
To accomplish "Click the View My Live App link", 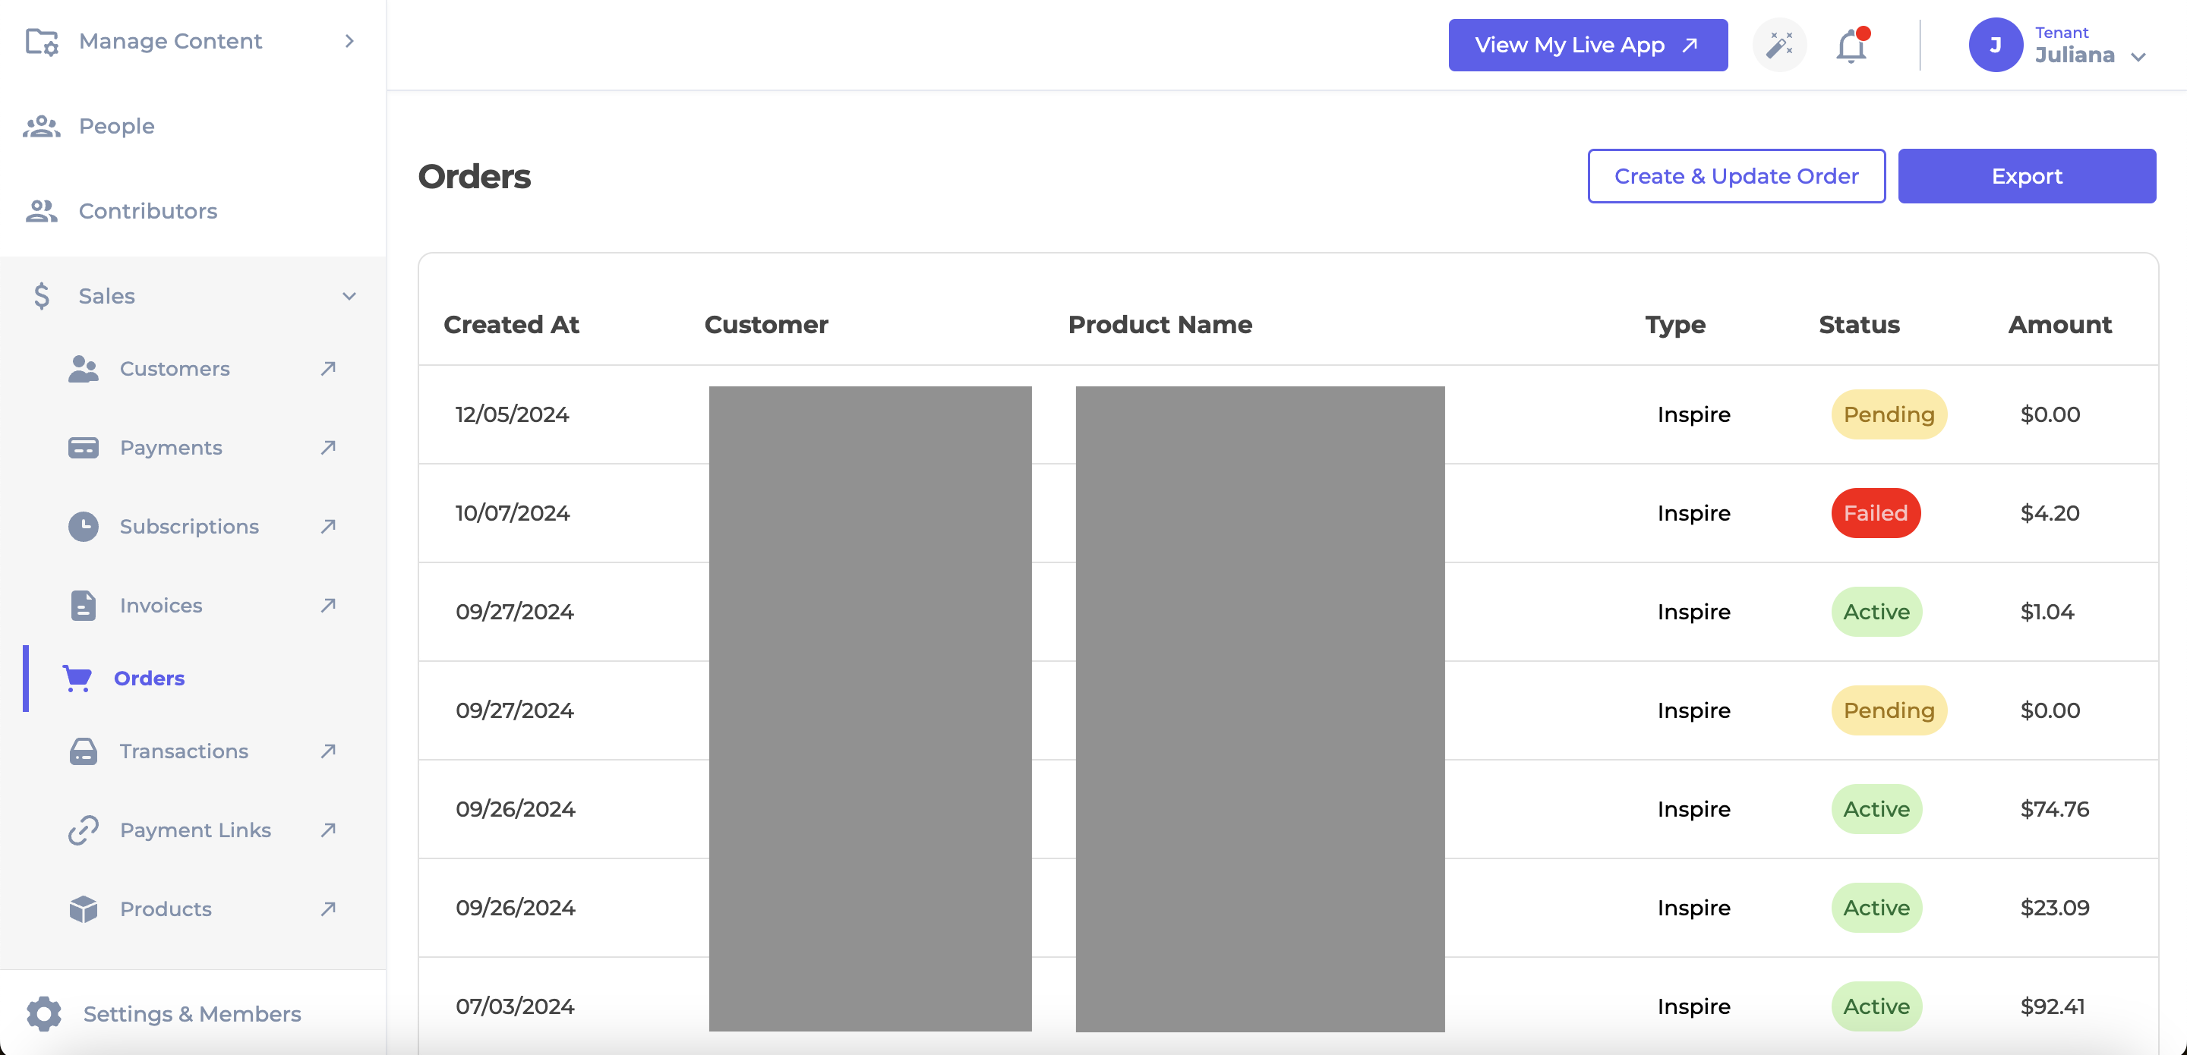I will [x=1587, y=43].
